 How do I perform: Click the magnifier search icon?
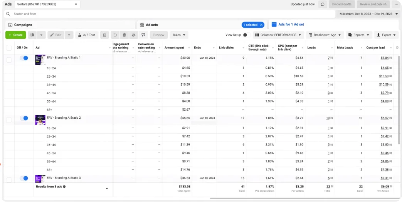click(8, 14)
